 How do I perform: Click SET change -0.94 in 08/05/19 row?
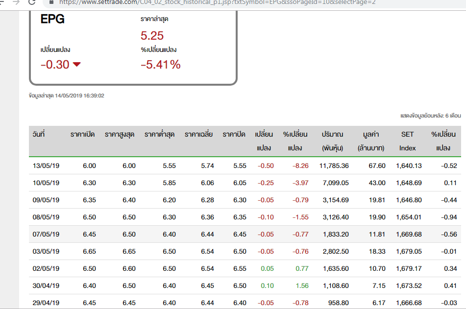point(449,217)
